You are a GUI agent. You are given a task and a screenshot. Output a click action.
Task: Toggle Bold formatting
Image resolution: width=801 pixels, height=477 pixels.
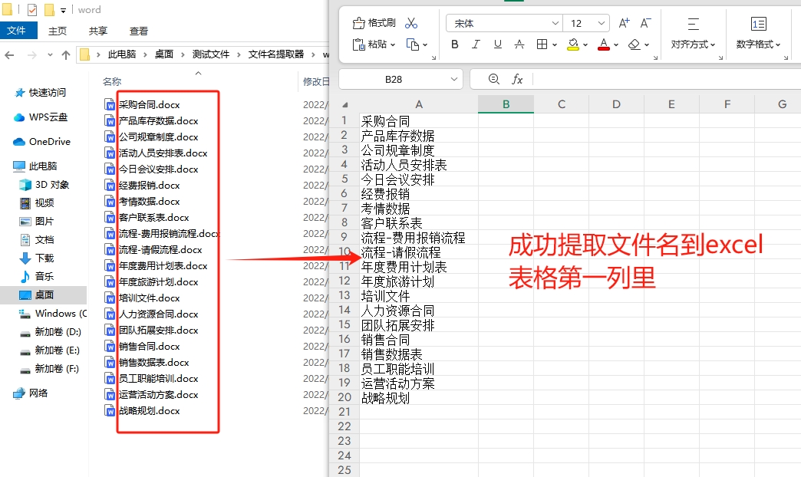coord(455,44)
